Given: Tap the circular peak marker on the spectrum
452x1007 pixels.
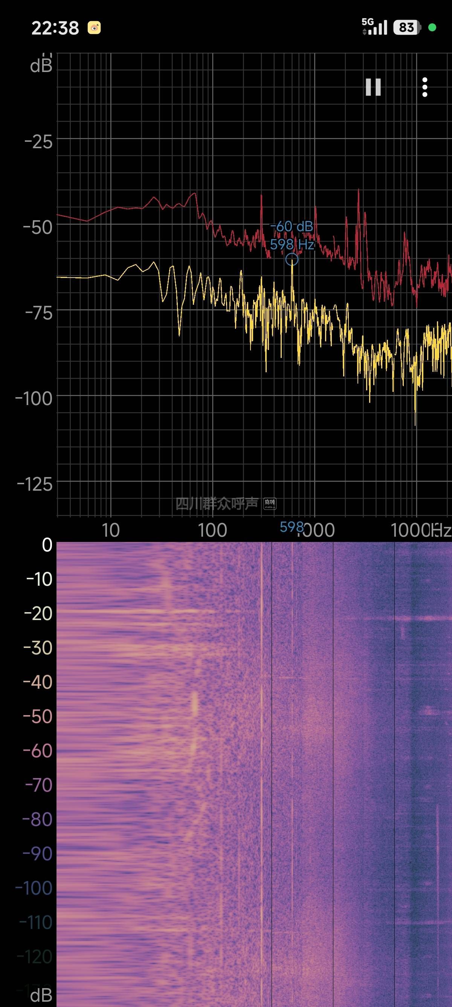Looking at the screenshot, I should 292,259.
